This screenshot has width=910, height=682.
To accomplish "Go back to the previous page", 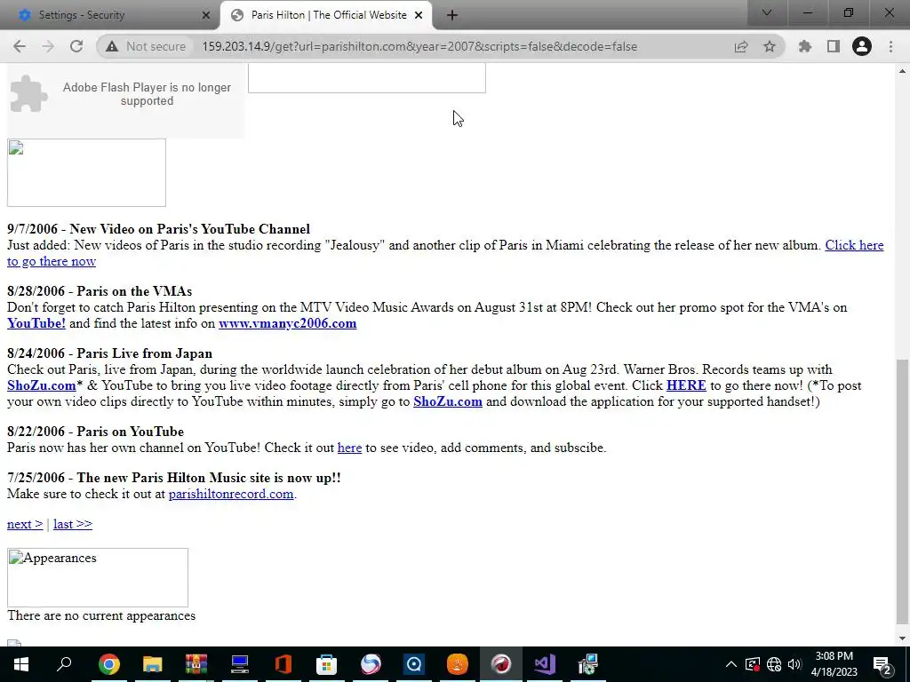I will 20,46.
